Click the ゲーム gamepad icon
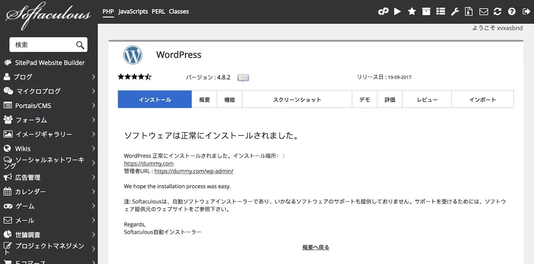This screenshot has width=534, height=264. click(8, 206)
